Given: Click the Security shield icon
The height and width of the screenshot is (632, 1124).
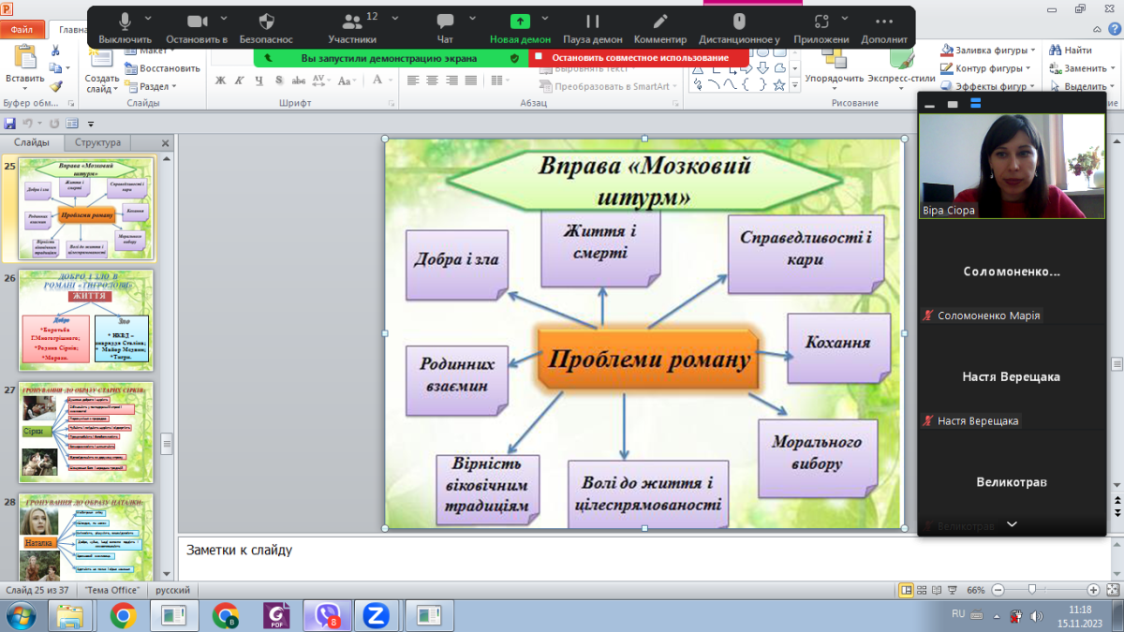Looking at the screenshot, I should point(266,22).
